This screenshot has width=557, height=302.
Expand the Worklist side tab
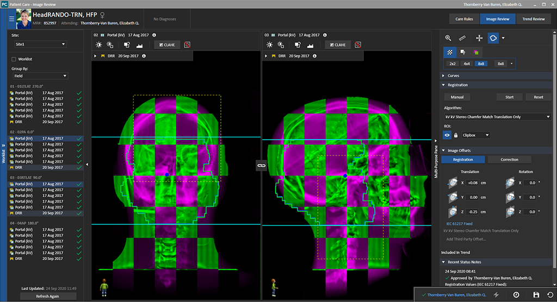(x=3, y=153)
